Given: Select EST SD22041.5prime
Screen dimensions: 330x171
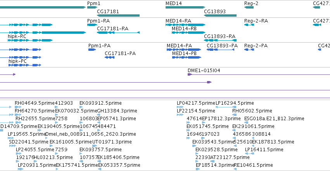Looking at the screenshot, I should pyautogui.click(x=29, y=142).
